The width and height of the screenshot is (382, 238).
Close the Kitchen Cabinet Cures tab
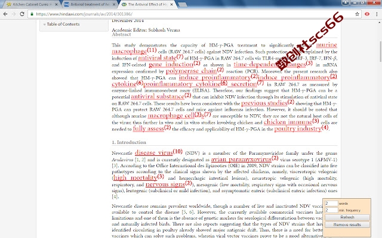(57, 4)
